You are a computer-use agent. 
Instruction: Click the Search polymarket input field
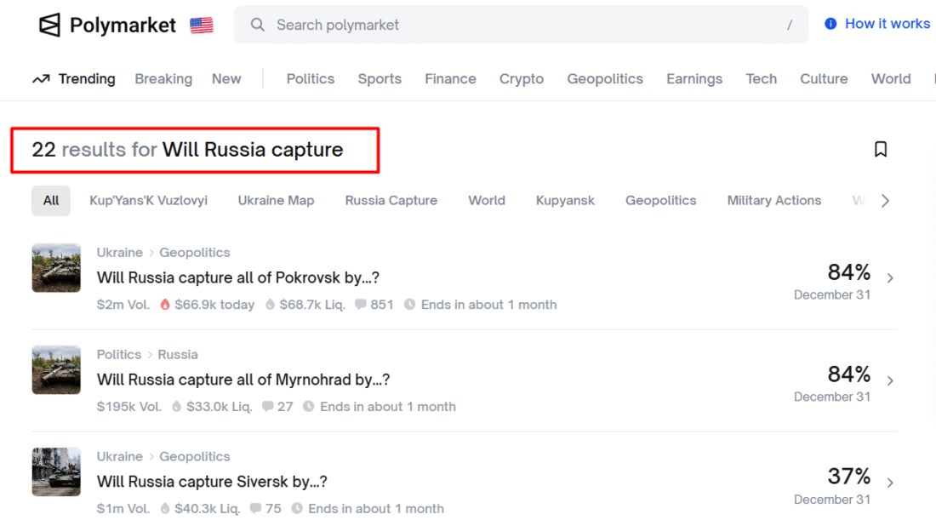pos(519,26)
